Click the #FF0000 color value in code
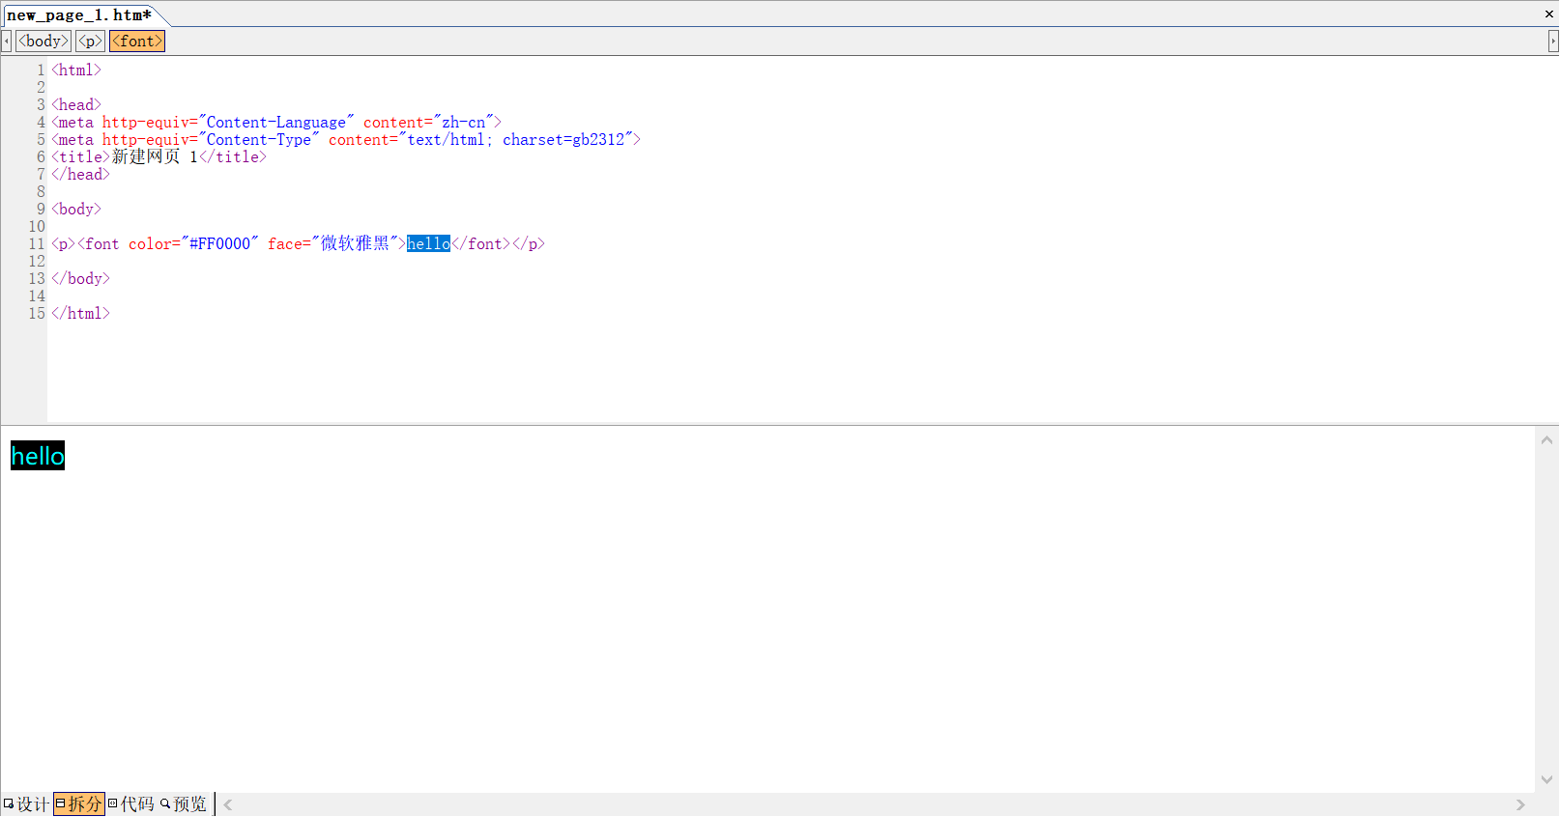Viewport: 1560px width, 817px height. 219,243
